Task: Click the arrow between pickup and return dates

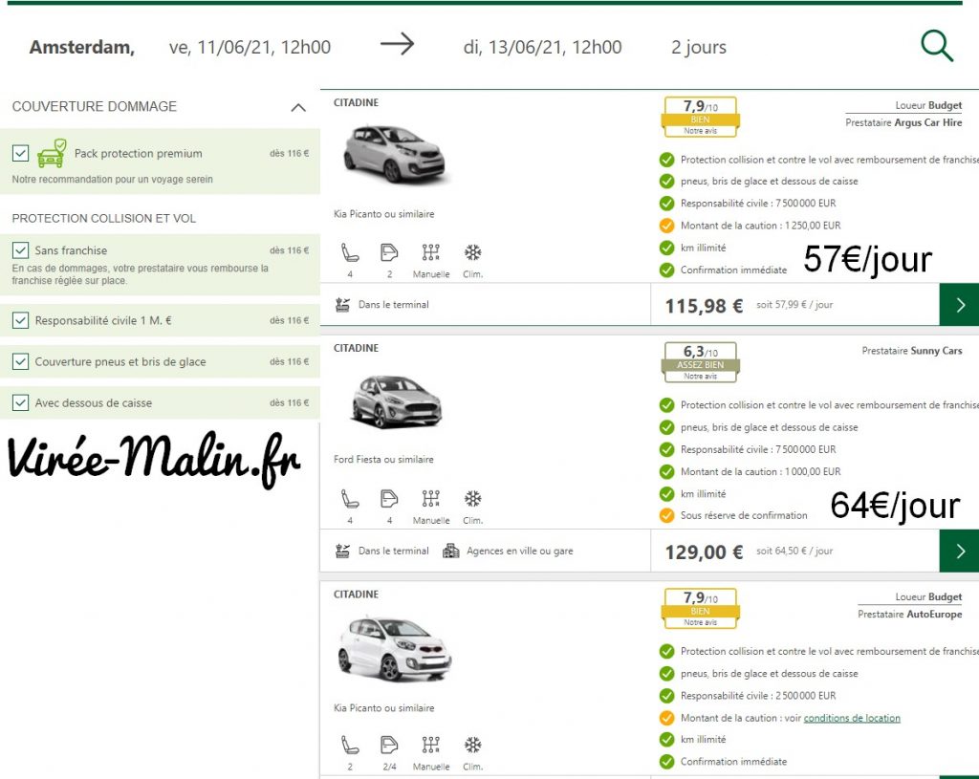Action: coord(398,42)
